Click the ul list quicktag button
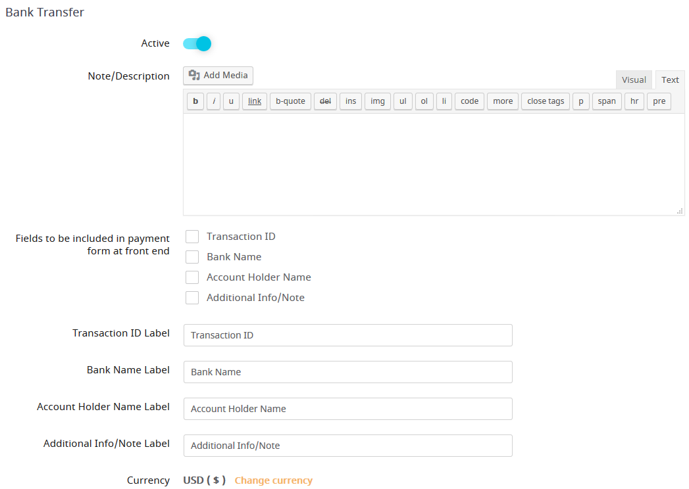Screen dimensions: 689x489 pyautogui.click(x=403, y=101)
